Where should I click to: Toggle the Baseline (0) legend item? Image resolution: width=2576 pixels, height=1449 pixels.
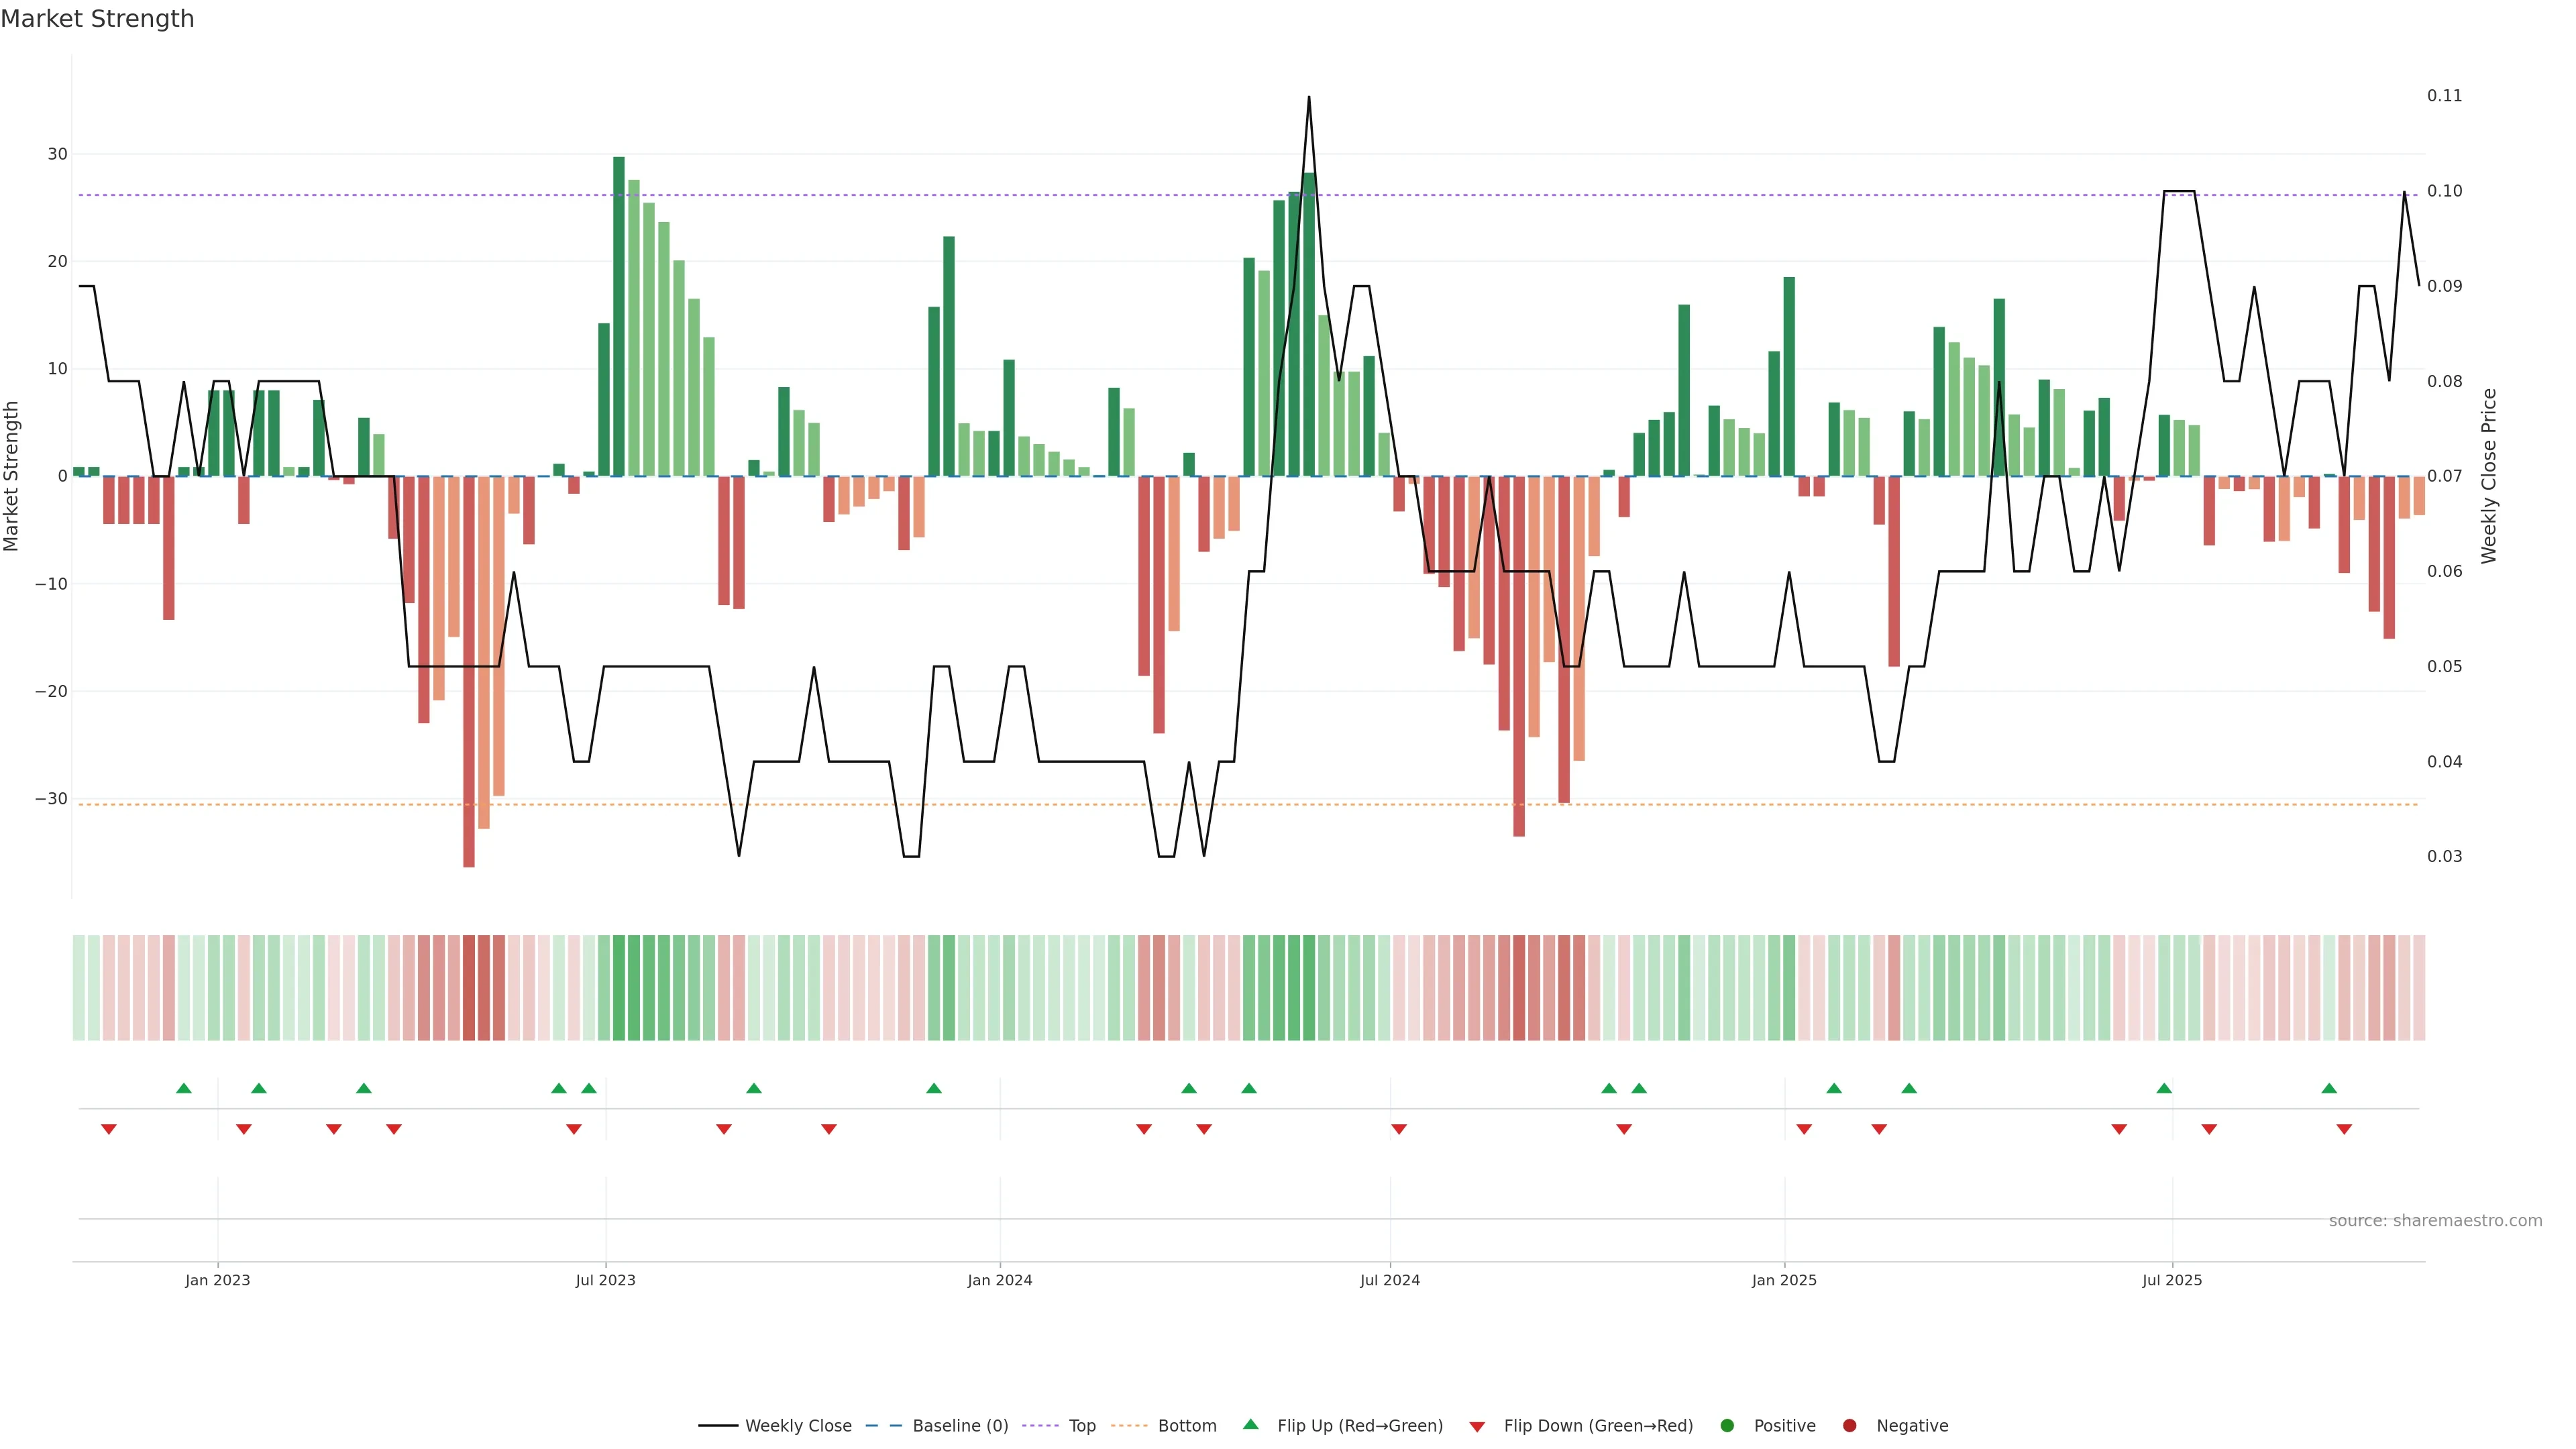point(959,1426)
